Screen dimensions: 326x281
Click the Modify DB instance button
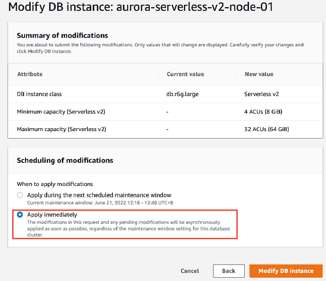[x=286, y=271]
